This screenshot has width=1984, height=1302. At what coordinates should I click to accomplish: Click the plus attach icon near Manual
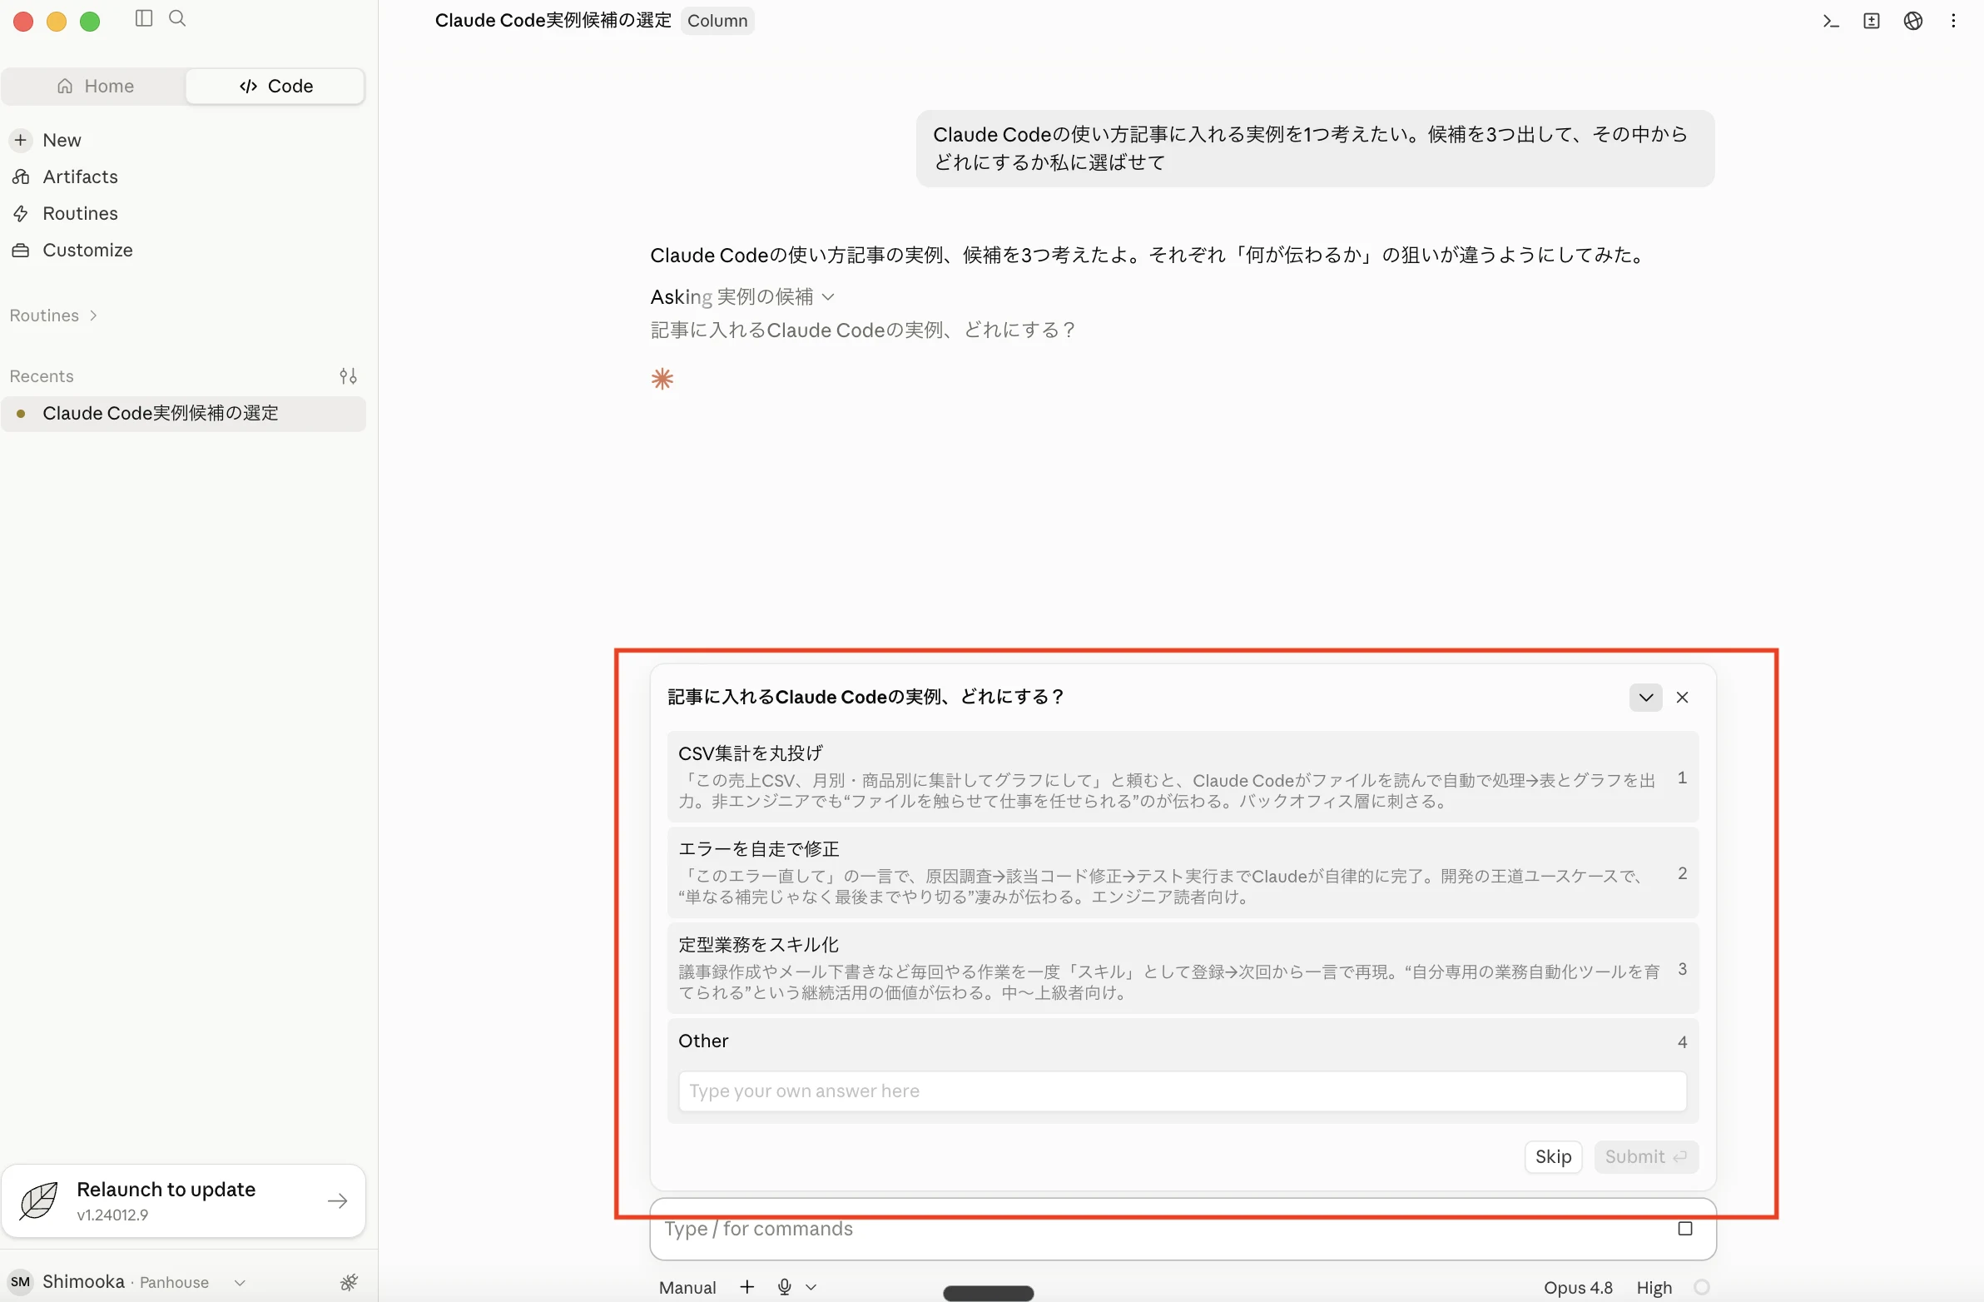pyautogui.click(x=747, y=1287)
